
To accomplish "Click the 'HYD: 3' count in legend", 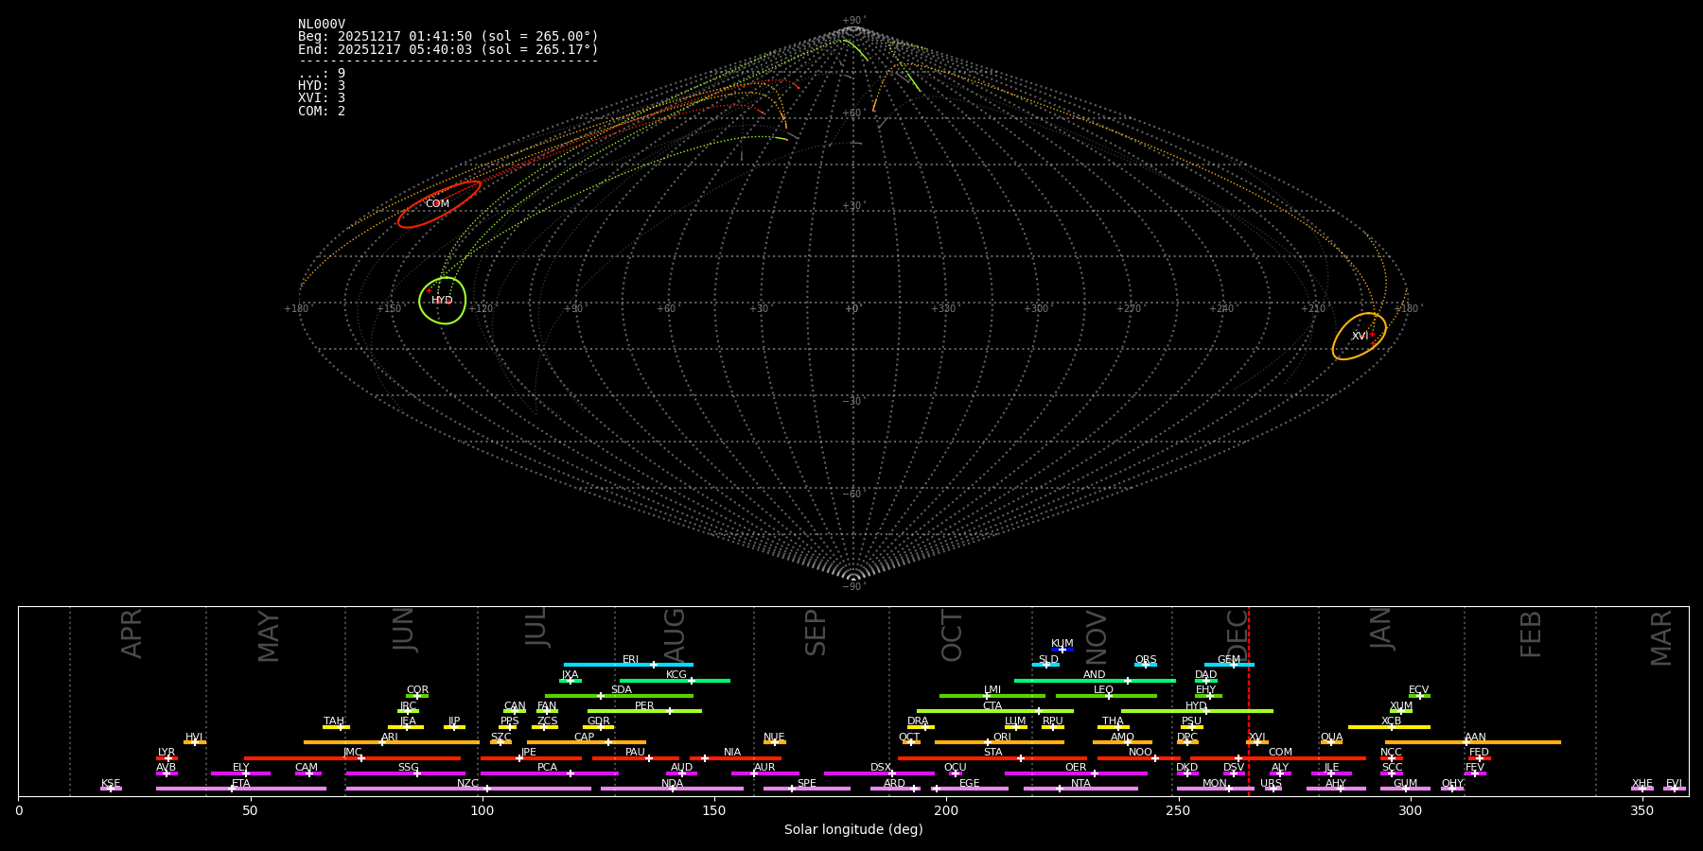I will coord(322,86).
